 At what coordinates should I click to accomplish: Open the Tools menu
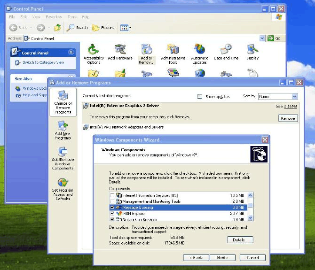pos(71,17)
